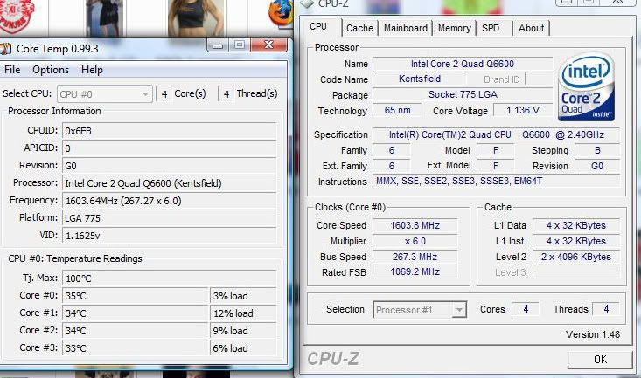Click the Name field Intel Core 2 Quad Q6600

[463, 64]
